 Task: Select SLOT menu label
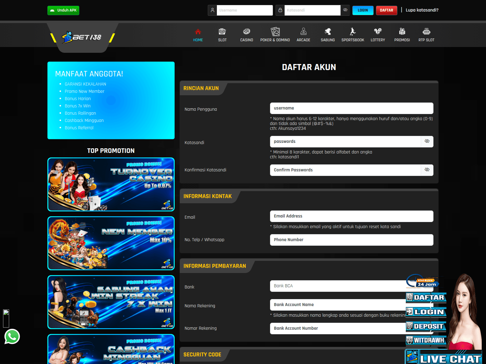(x=222, y=40)
